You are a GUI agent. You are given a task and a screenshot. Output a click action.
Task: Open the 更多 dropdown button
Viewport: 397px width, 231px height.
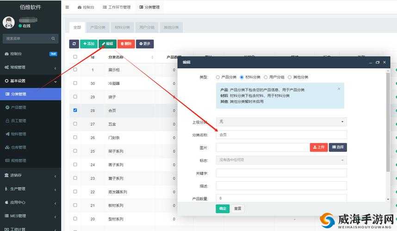click(145, 44)
